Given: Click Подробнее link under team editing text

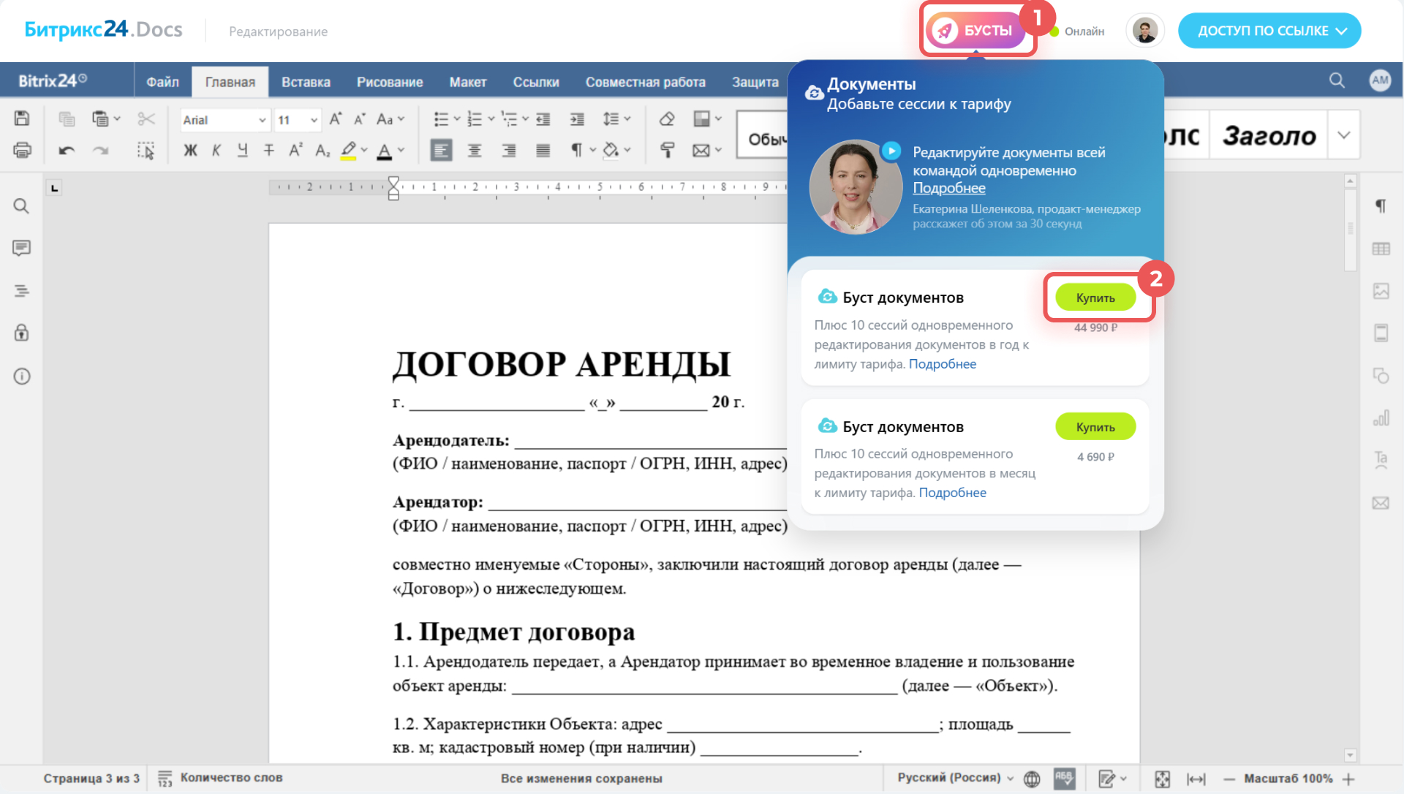Looking at the screenshot, I should pos(948,188).
